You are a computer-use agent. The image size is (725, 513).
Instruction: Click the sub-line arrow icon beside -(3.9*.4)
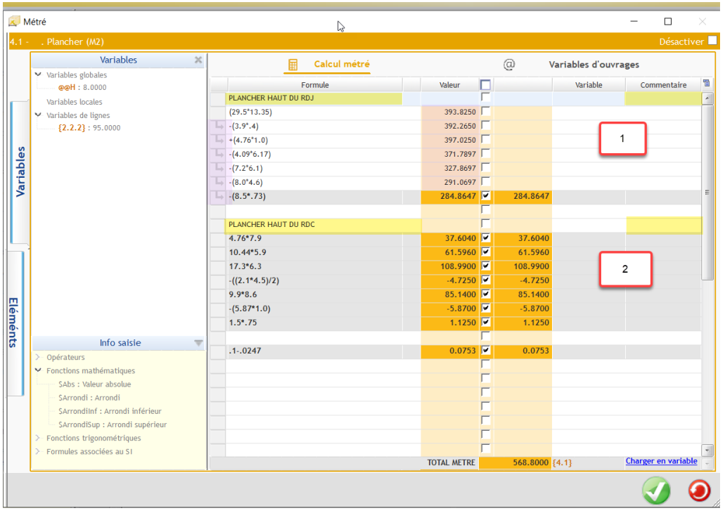click(218, 126)
